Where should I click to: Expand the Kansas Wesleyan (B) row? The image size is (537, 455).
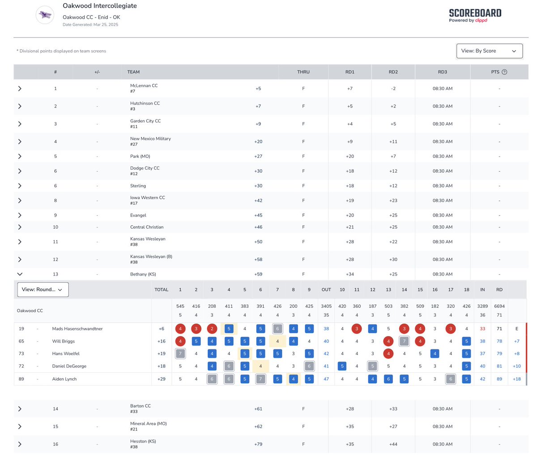[x=20, y=259]
